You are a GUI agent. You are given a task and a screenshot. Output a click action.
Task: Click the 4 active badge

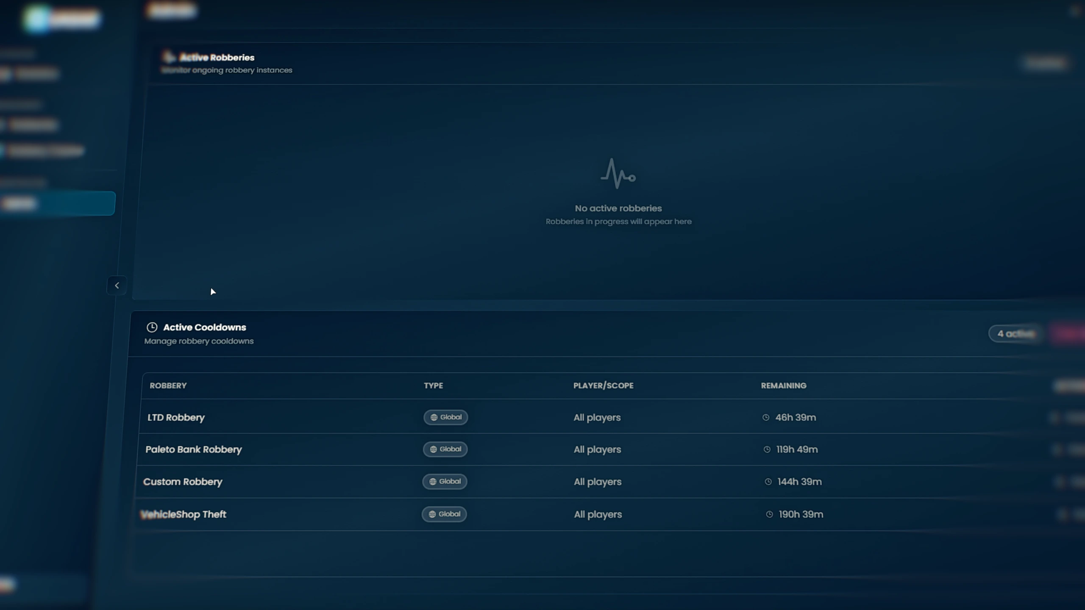(x=1015, y=334)
